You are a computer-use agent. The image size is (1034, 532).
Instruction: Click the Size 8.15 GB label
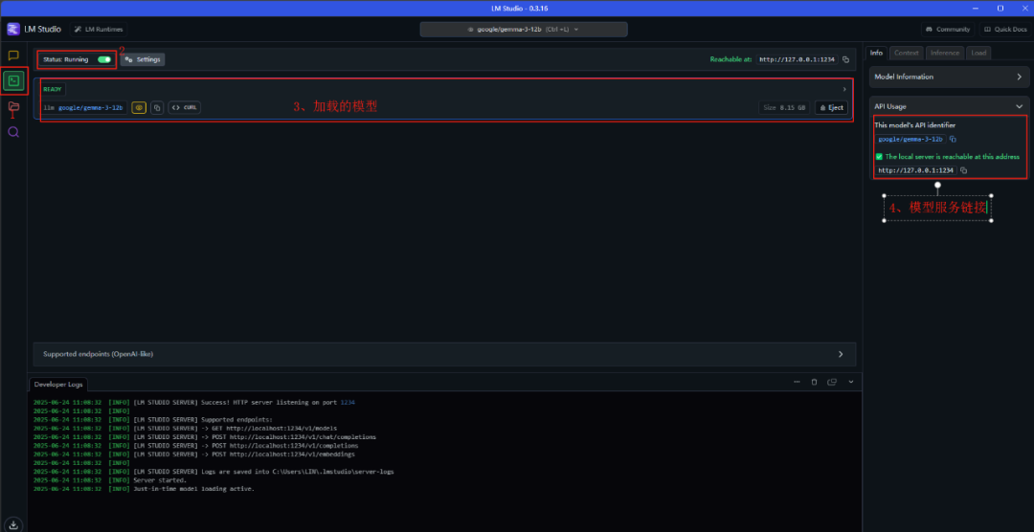[x=784, y=107]
